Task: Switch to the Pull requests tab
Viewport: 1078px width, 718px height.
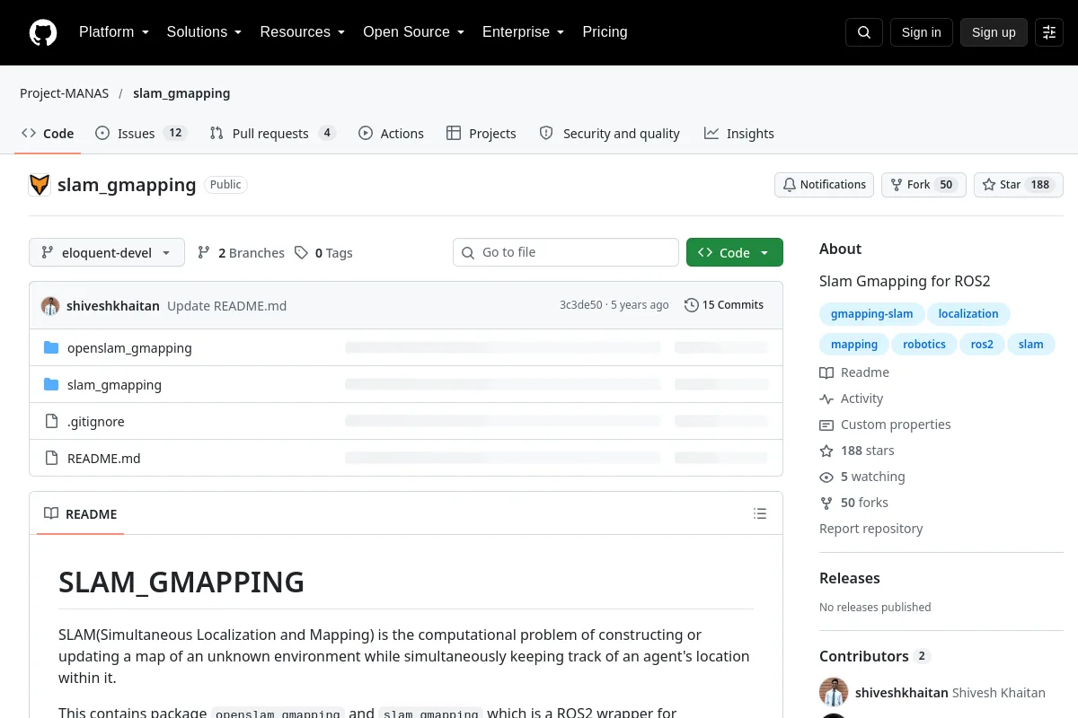Action: pyautogui.click(x=272, y=133)
